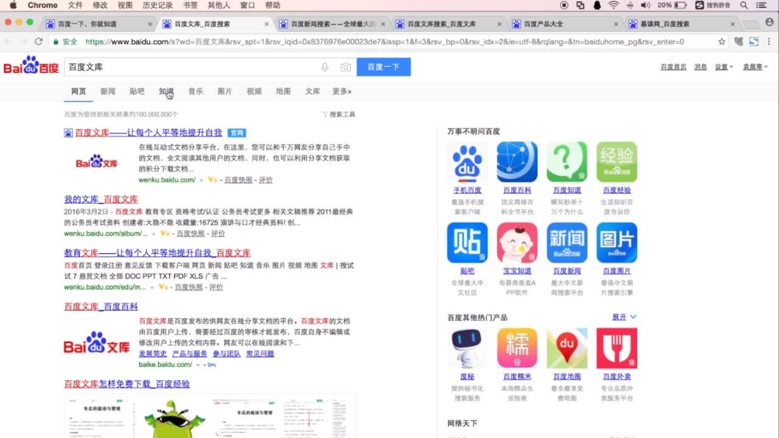This screenshot has width=779, height=438.
Task: Expand the 更多 navigation dropdown
Action: (341, 91)
